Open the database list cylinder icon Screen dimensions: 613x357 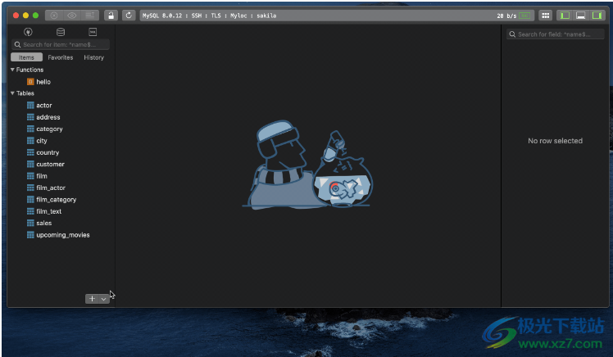tap(60, 32)
